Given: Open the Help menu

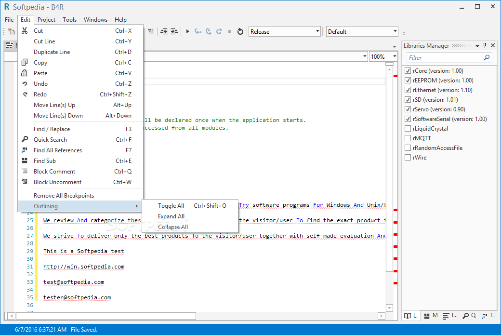Looking at the screenshot, I should [120, 19].
